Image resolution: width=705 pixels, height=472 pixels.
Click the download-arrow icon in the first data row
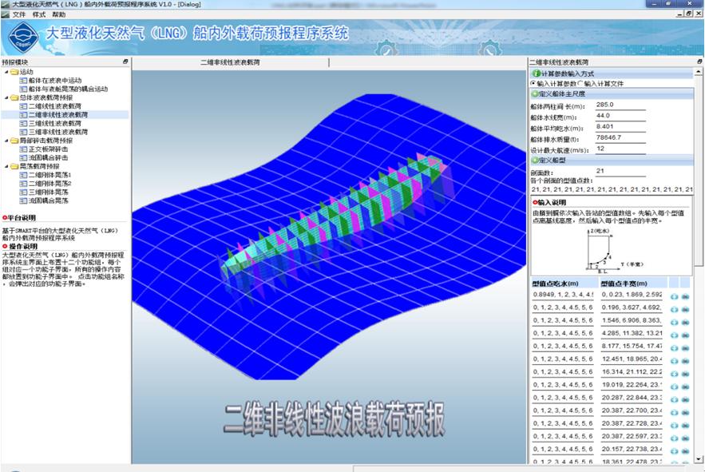pos(675,296)
